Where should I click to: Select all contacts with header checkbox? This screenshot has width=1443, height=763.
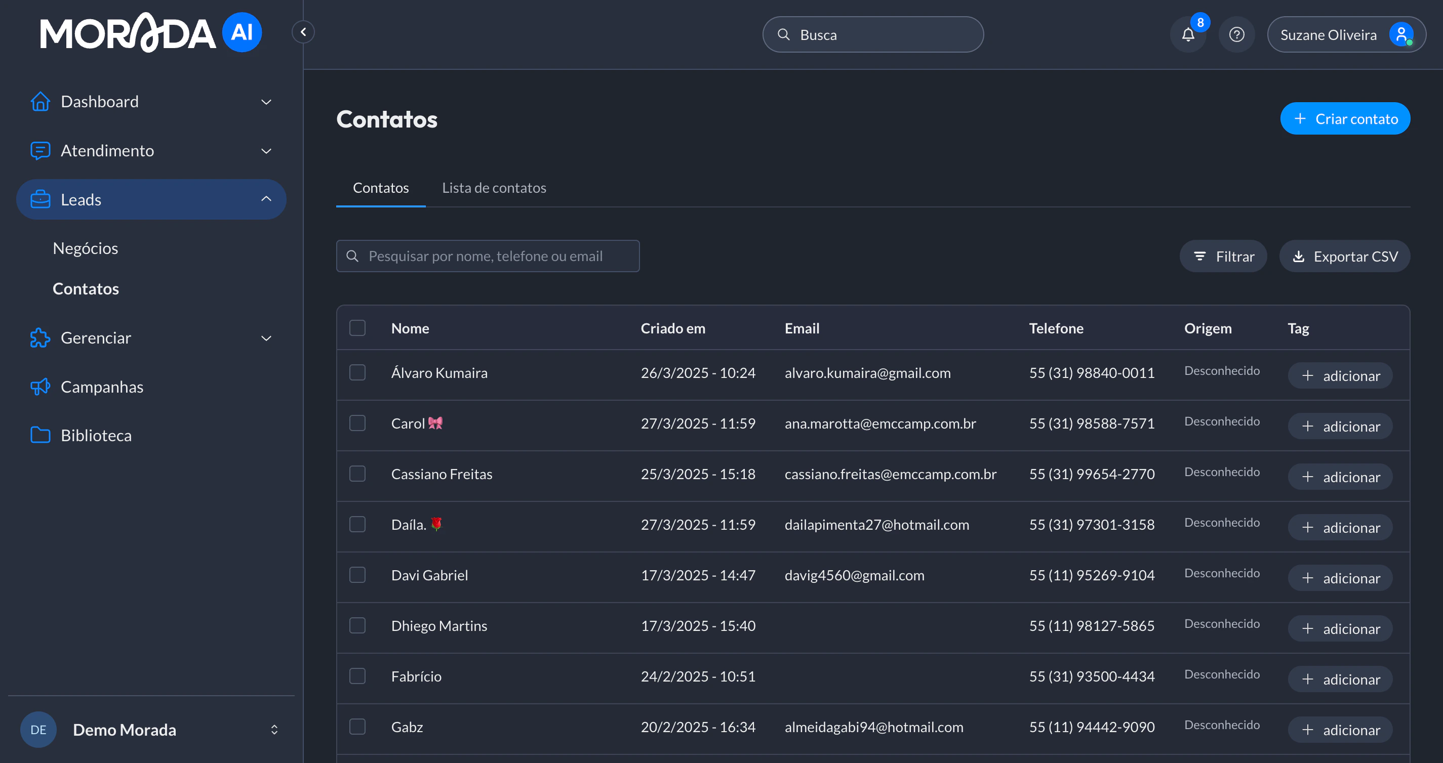pos(357,328)
